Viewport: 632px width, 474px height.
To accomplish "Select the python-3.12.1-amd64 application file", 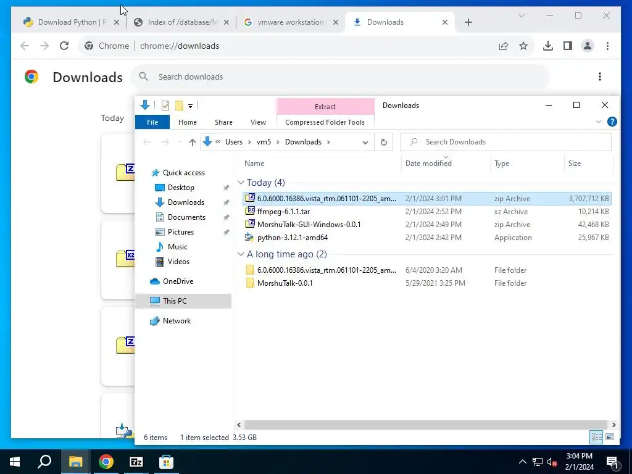I will (x=427, y=238).
